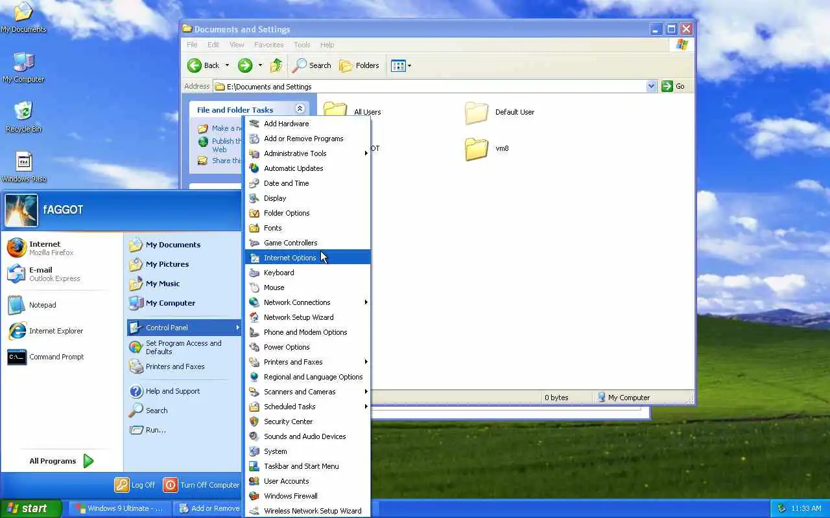The width and height of the screenshot is (830, 518).
Task: Expand Scheduled Tasks submenu
Action: [x=308, y=407]
